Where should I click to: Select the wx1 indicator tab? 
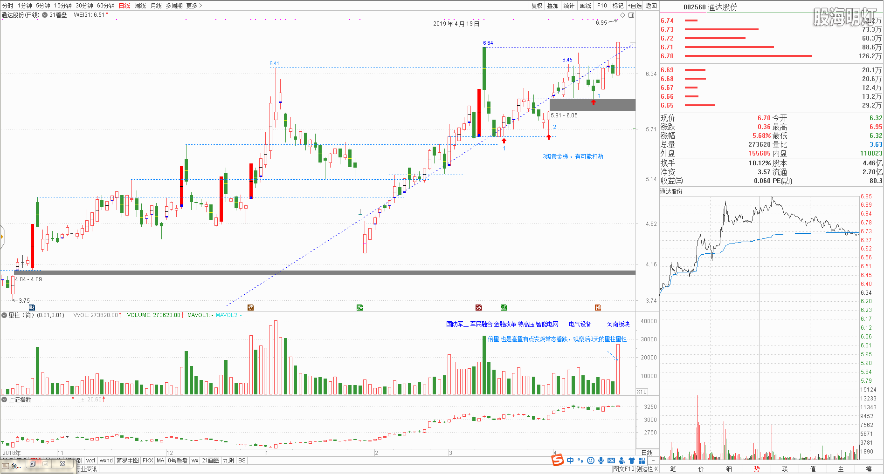(x=90, y=460)
